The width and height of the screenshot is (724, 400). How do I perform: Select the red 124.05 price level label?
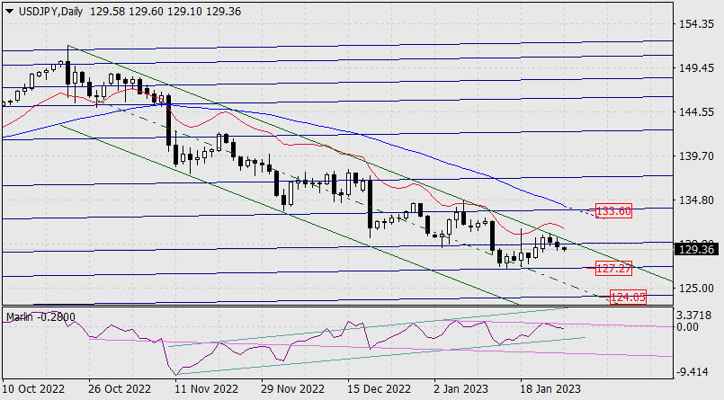point(629,296)
